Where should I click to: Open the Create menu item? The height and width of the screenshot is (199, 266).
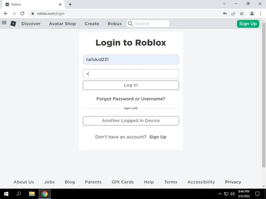click(x=92, y=24)
